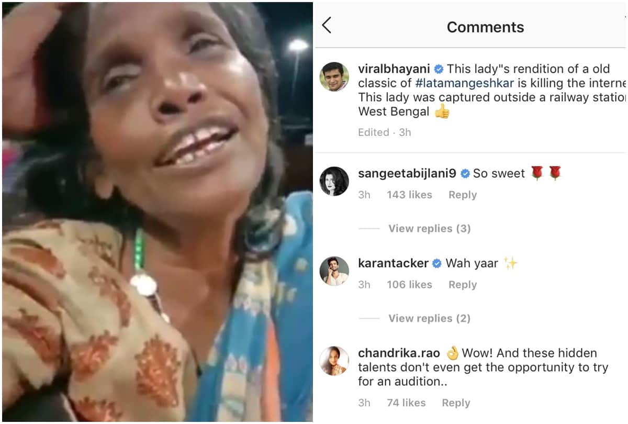628x424 pixels.
Task: Reply to chandrika.rao's comment
Action: pos(456,403)
